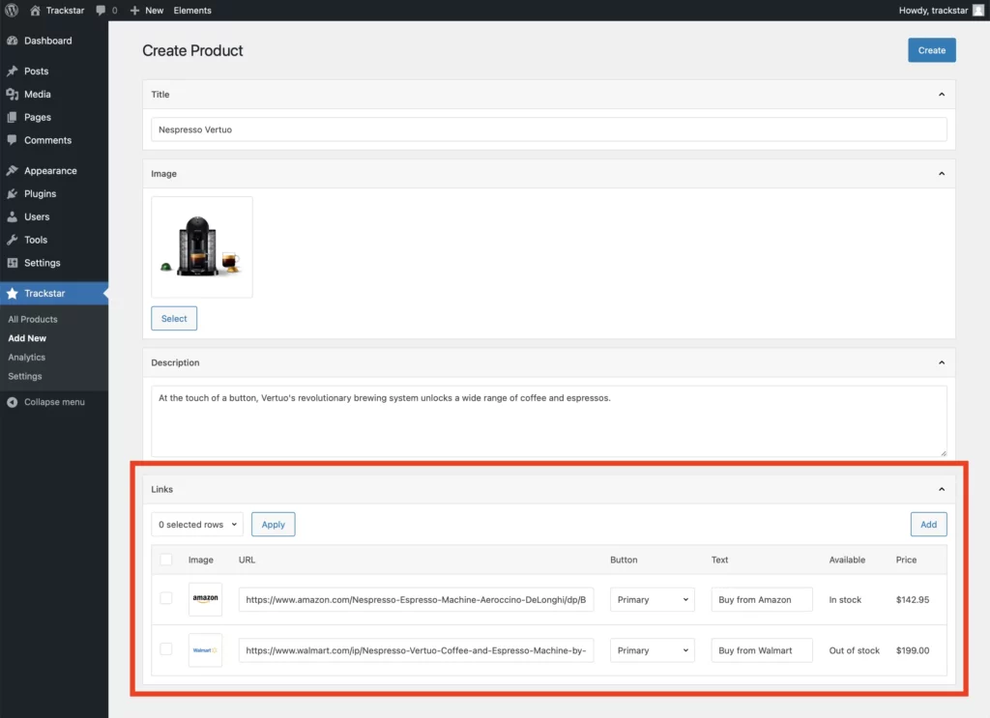This screenshot has width=990, height=718.
Task: Click the Users person icon
Action: pos(12,216)
